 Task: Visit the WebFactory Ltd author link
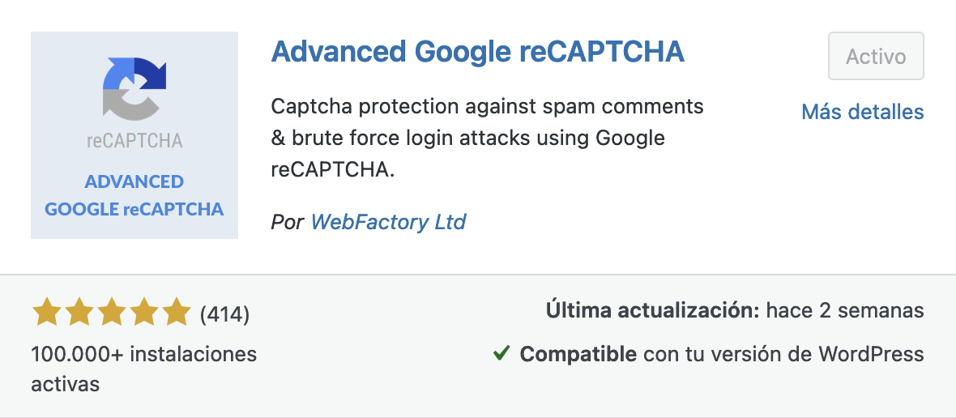(388, 222)
